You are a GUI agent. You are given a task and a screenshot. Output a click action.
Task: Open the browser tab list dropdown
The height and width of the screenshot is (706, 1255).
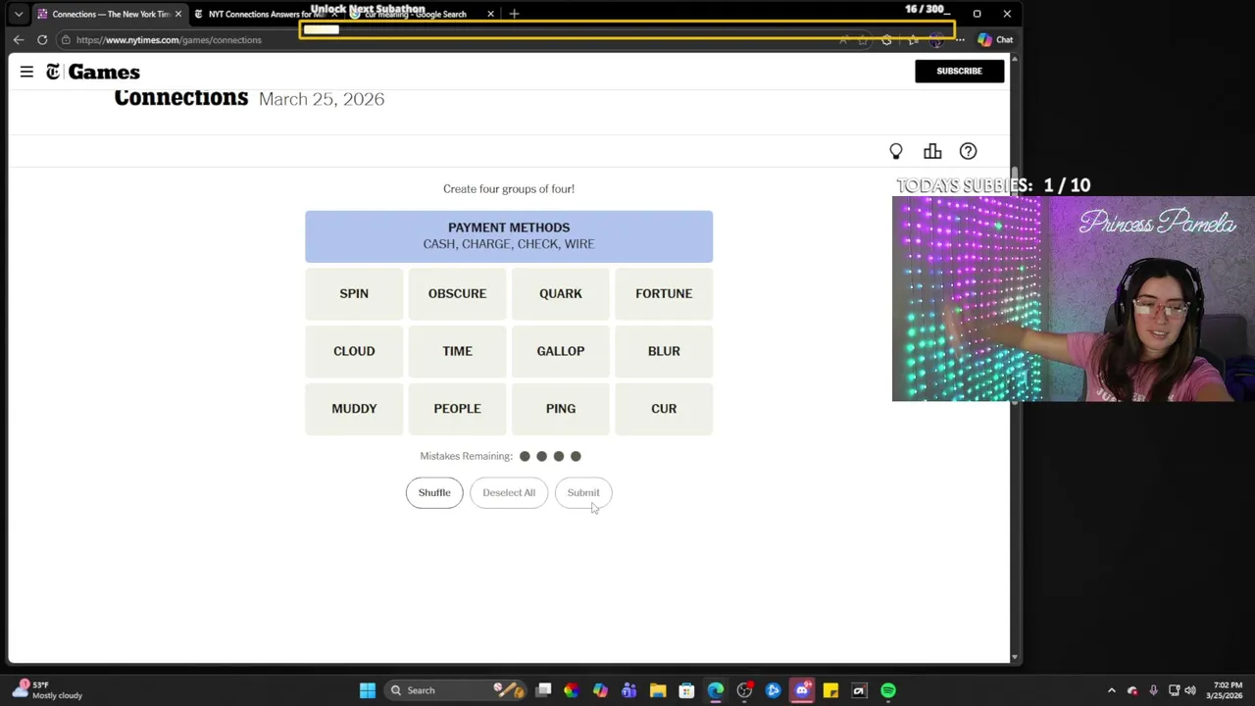click(18, 14)
